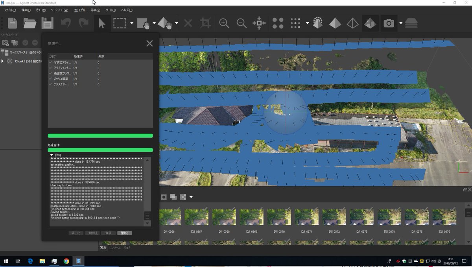This screenshot has width=472, height=267.
Task: Zoom out with the magnifier minus icon
Action: coord(242,23)
